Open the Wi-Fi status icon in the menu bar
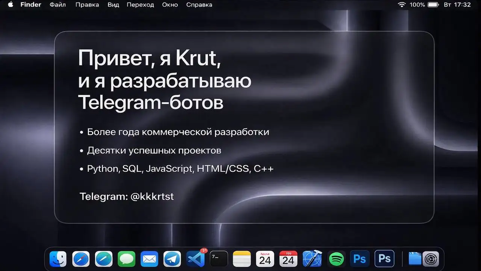The height and width of the screenshot is (271, 481). click(x=401, y=4)
